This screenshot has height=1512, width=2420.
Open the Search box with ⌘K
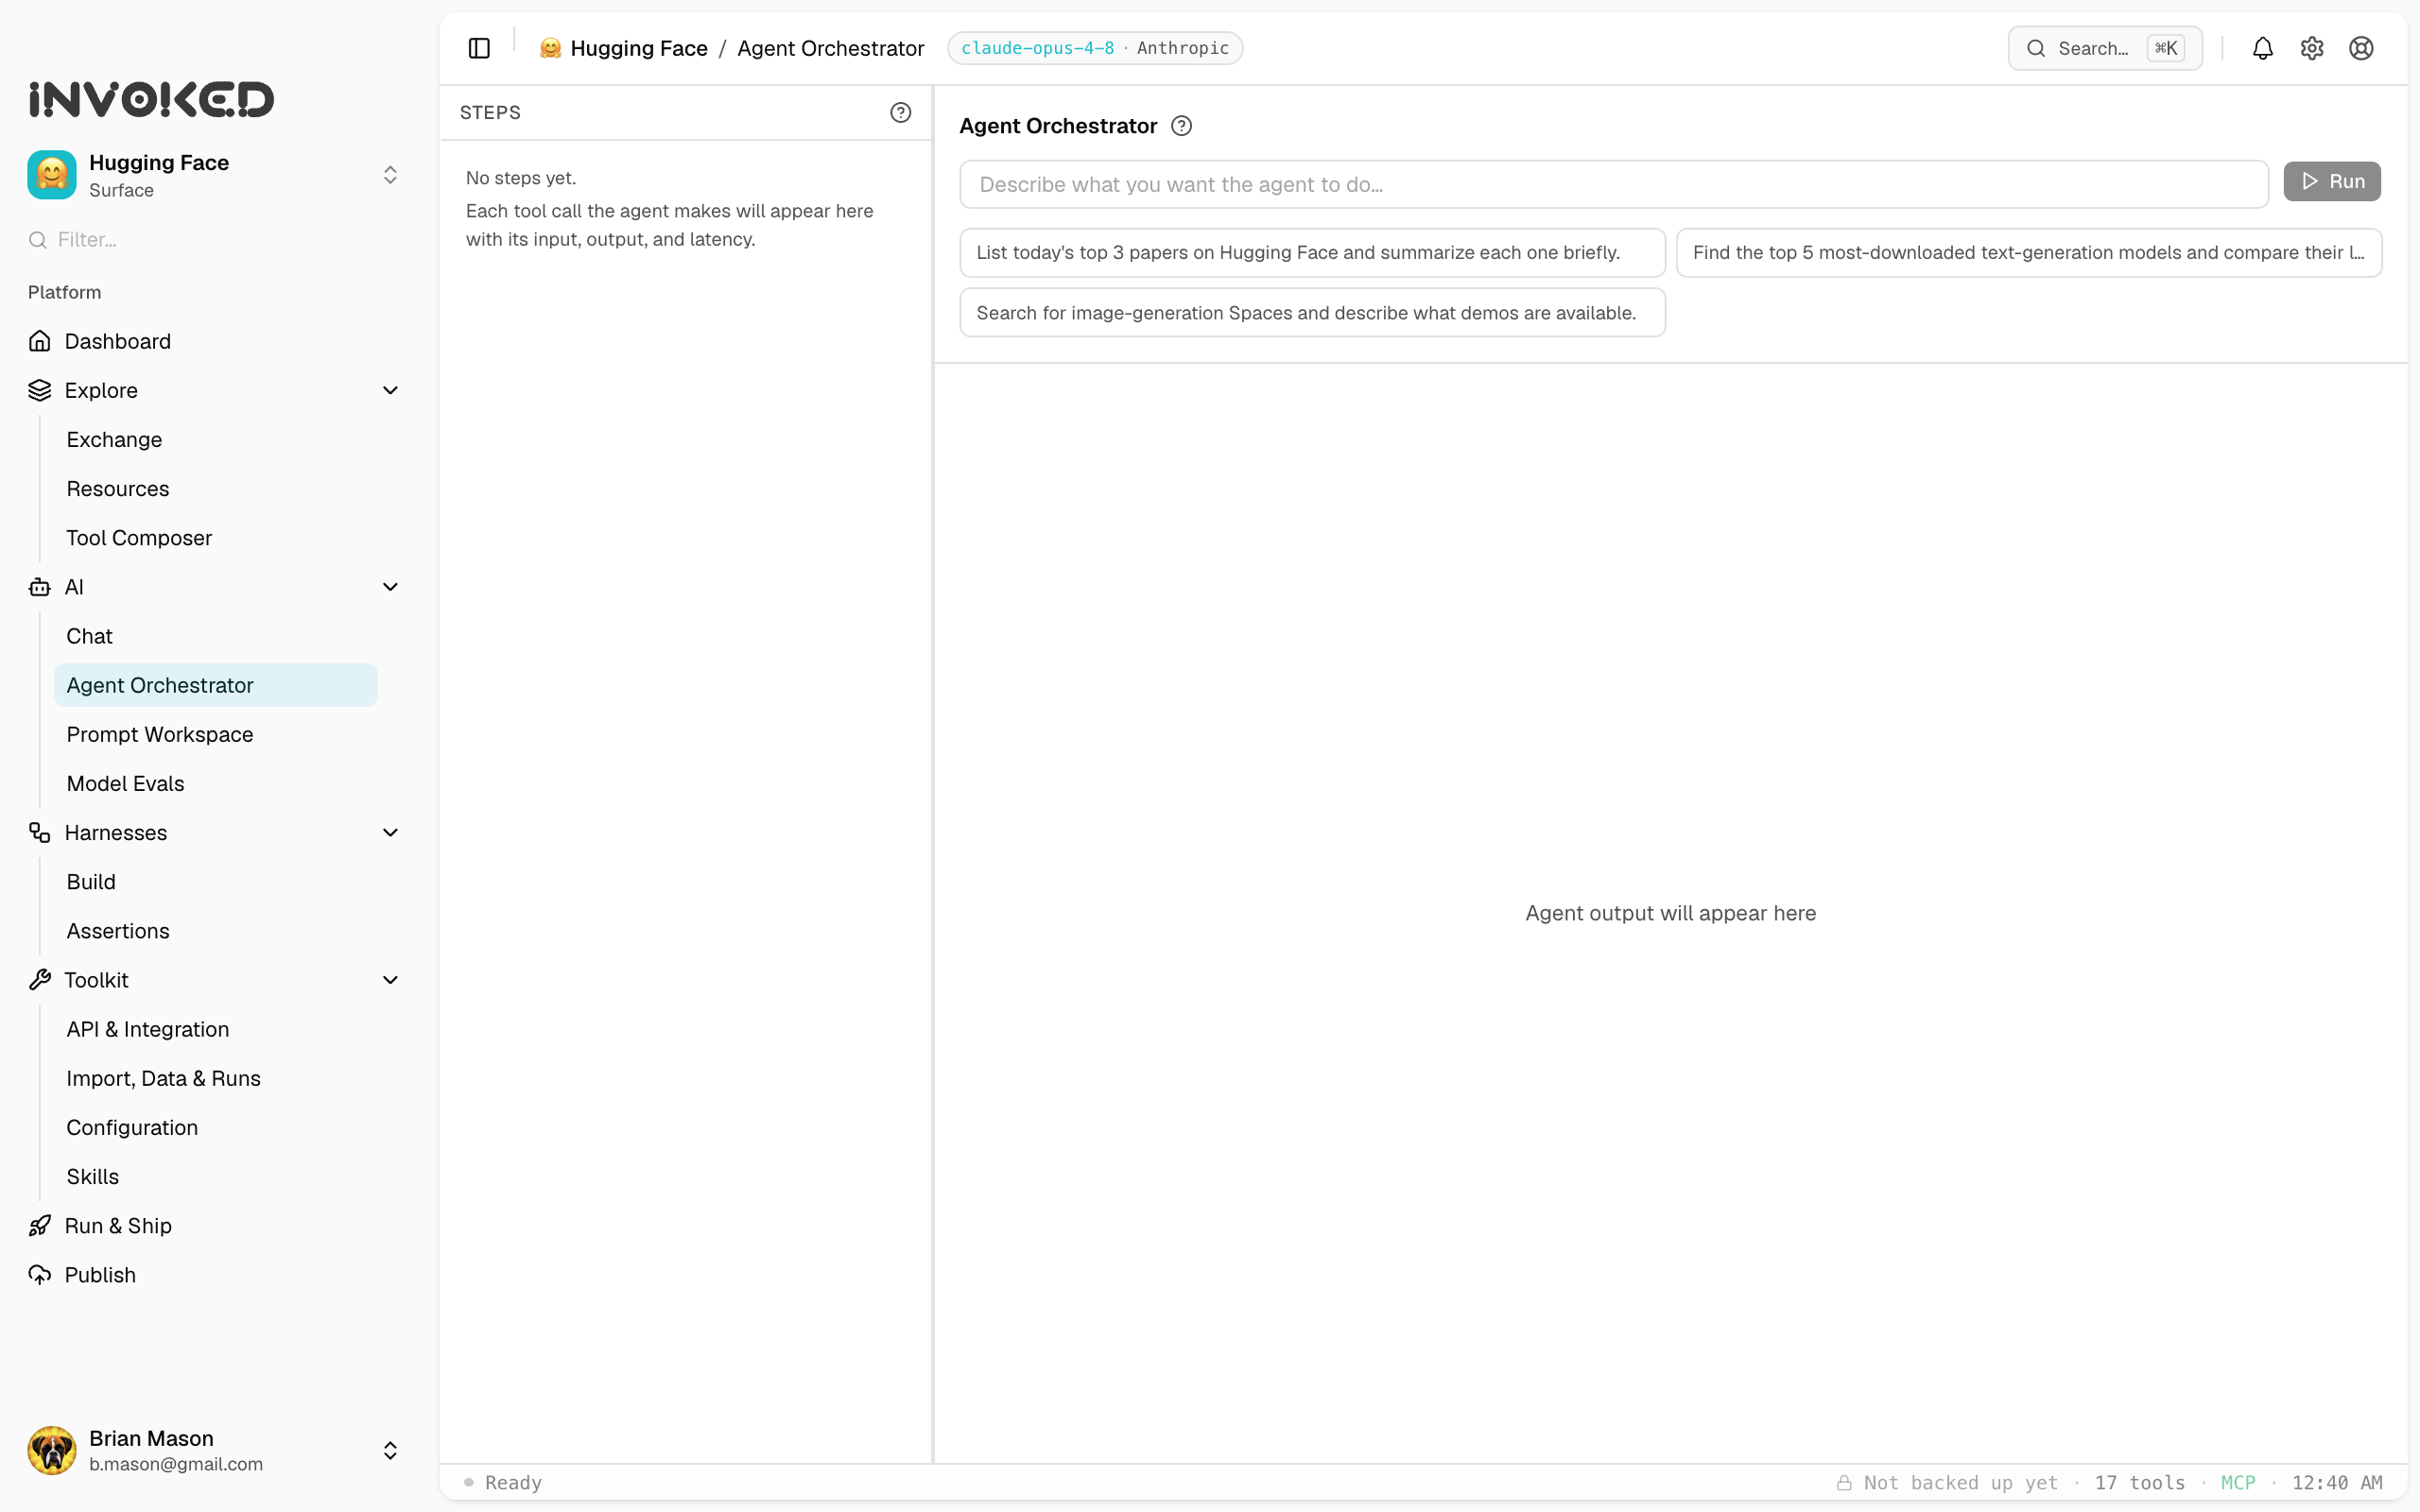[2105, 48]
